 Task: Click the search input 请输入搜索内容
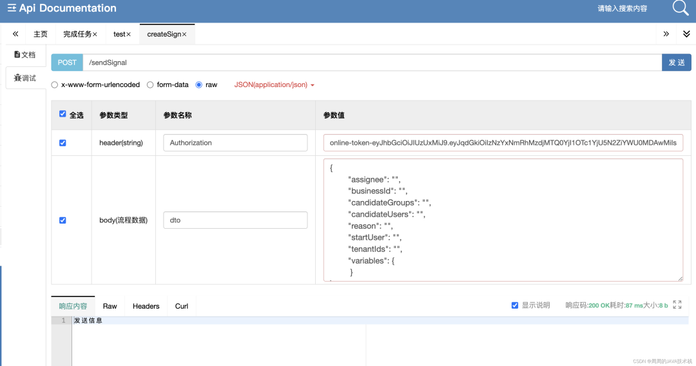coord(623,8)
